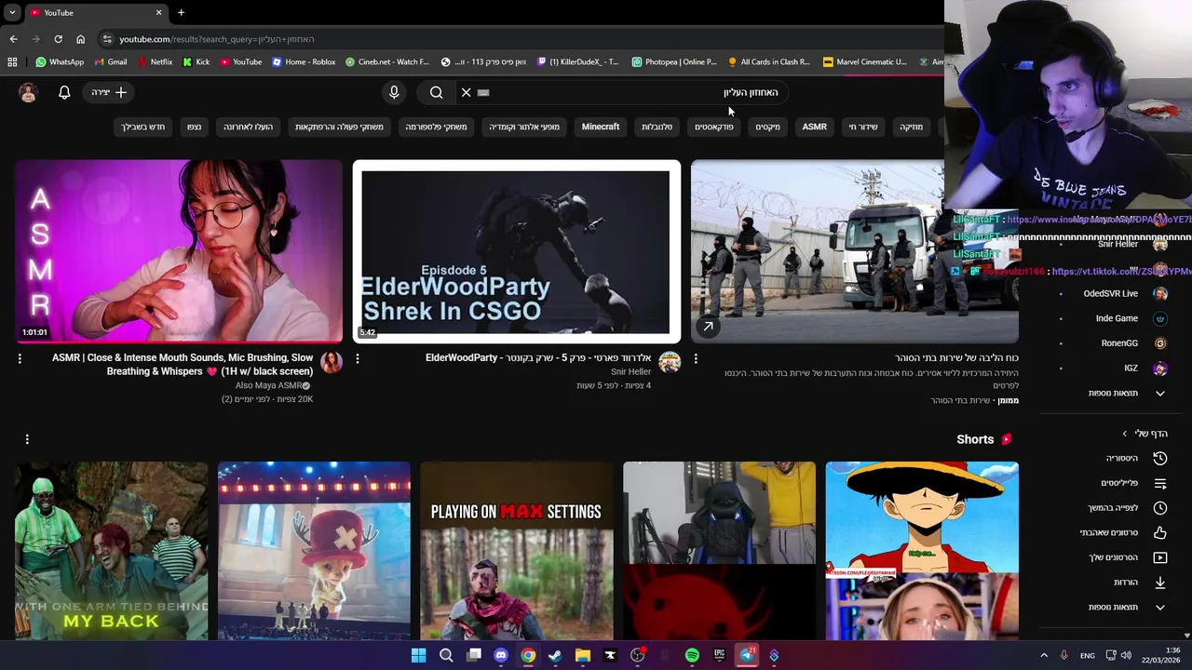
Task: Open the three-dot menu for the ElderWoodParty video
Action: (x=358, y=358)
